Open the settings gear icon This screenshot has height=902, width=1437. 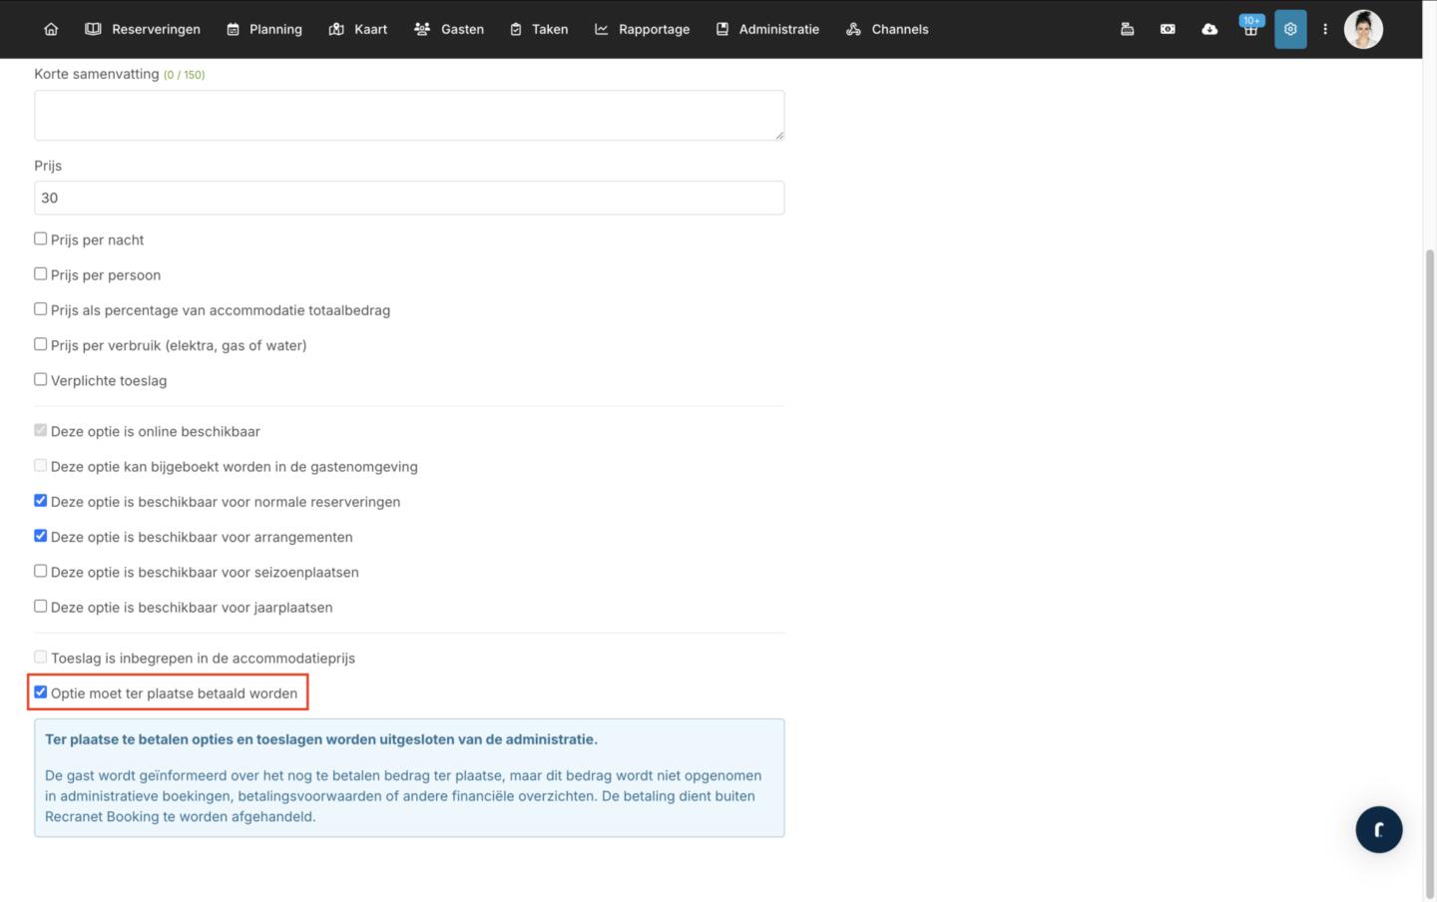1290,29
